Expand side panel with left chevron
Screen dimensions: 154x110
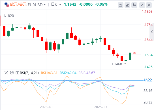tap(152, 32)
